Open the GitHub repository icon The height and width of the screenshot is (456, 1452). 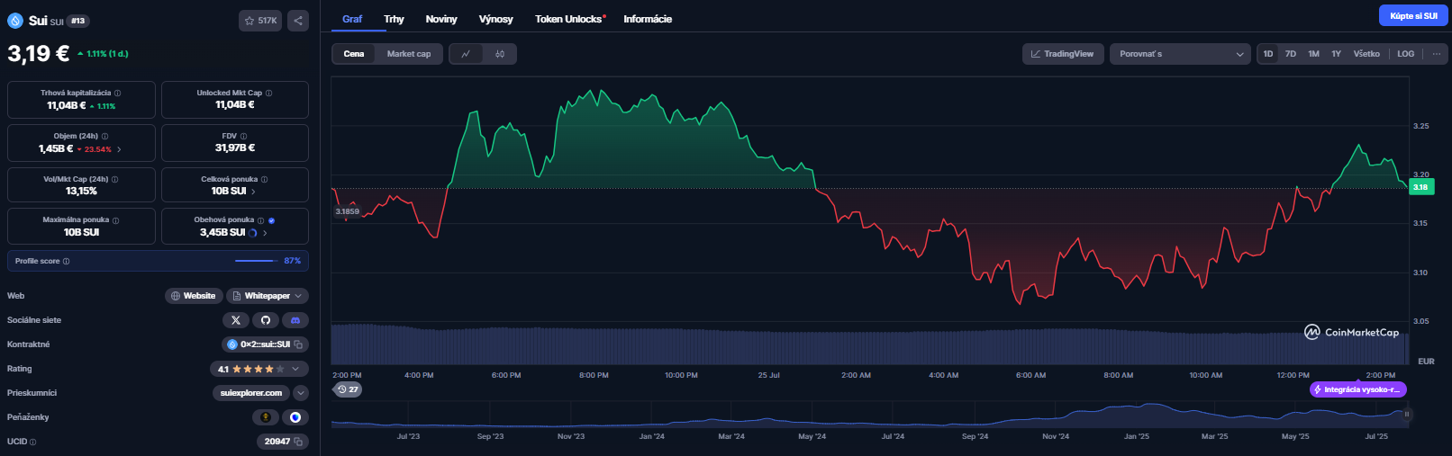click(x=265, y=320)
